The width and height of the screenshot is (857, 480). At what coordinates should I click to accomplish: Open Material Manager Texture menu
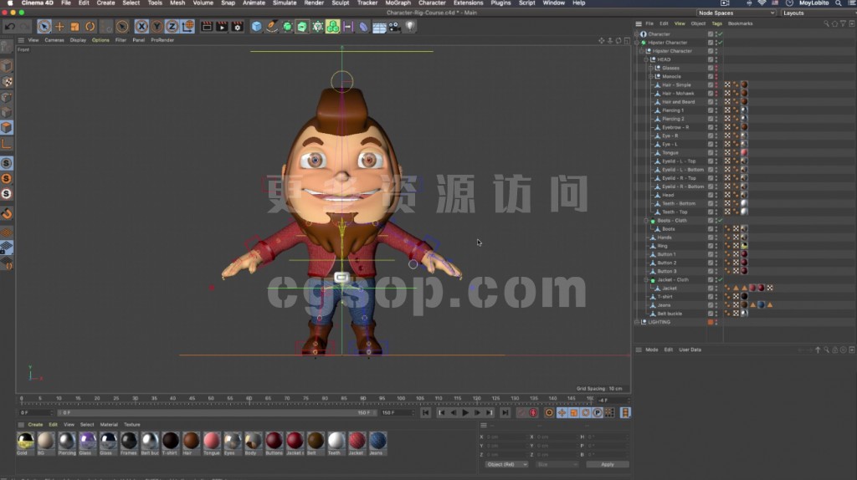pyautogui.click(x=131, y=424)
